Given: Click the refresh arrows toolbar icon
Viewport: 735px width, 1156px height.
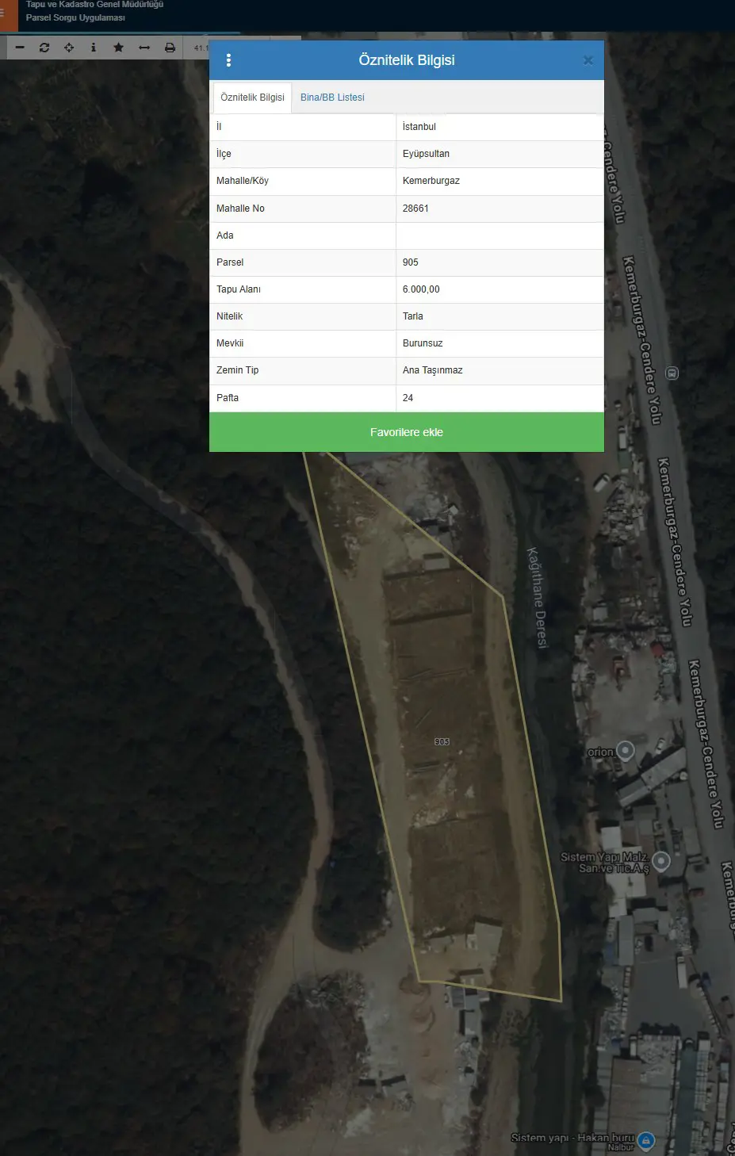Looking at the screenshot, I should click(44, 48).
